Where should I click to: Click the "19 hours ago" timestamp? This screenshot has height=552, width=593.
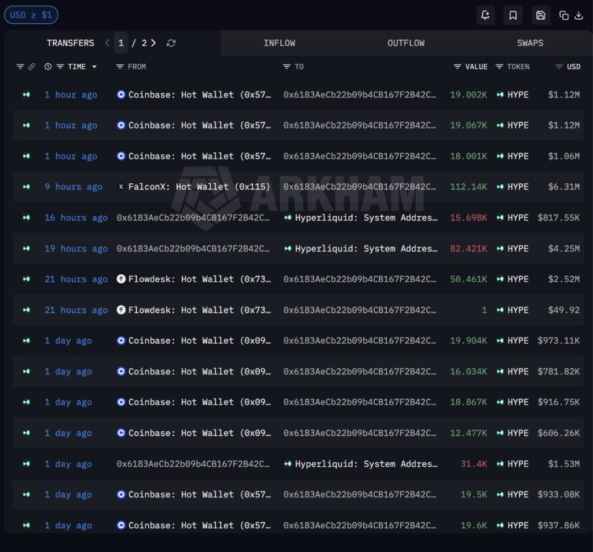click(76, 248)
